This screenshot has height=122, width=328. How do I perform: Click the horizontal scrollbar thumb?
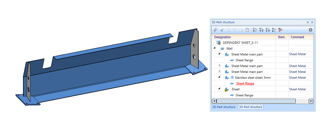pos(256,101)
